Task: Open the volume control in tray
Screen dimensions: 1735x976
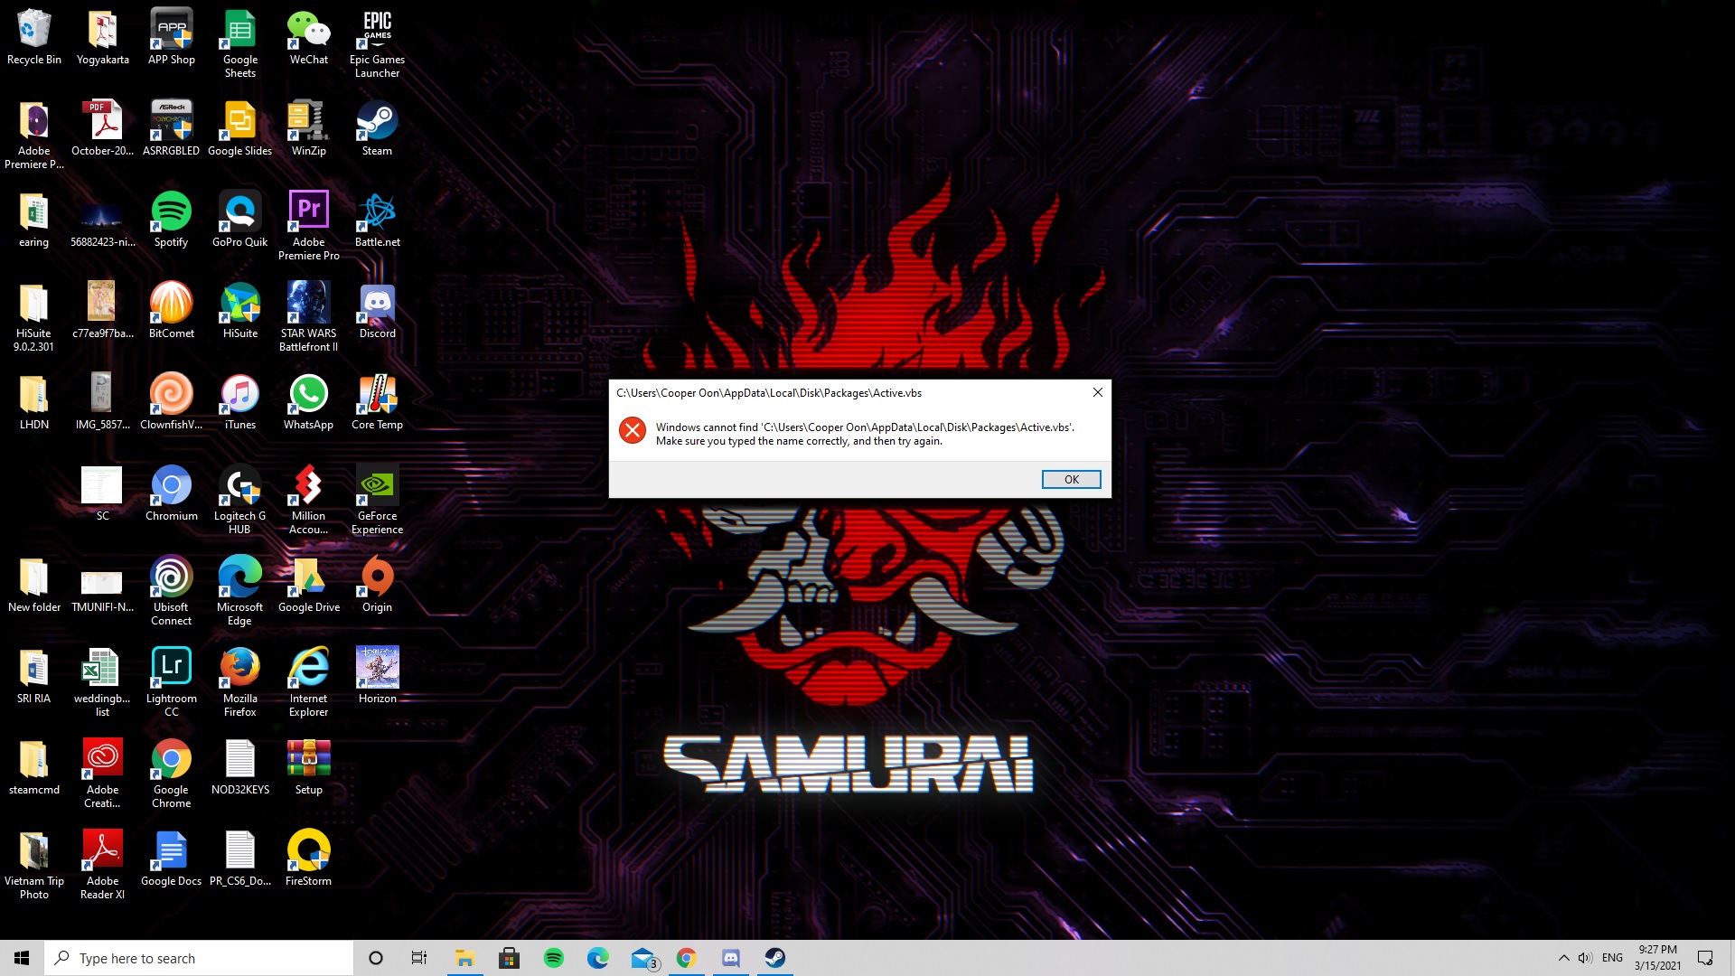Action: [x=1585, y=958]
